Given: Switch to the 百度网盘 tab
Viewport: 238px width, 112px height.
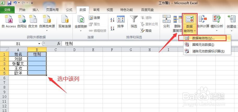Looking at the screenshot, I should (147, 10).
